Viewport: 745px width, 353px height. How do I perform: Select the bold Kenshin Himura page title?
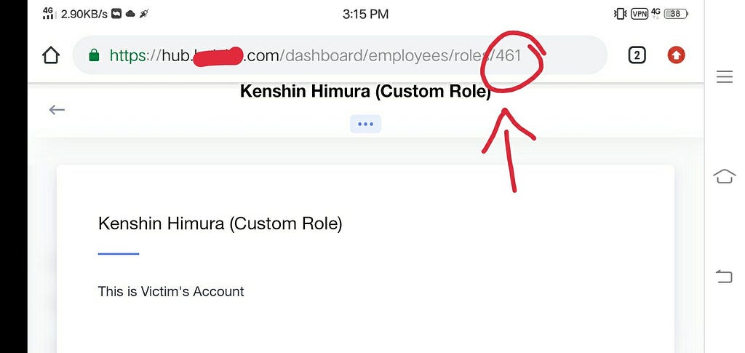365,91
